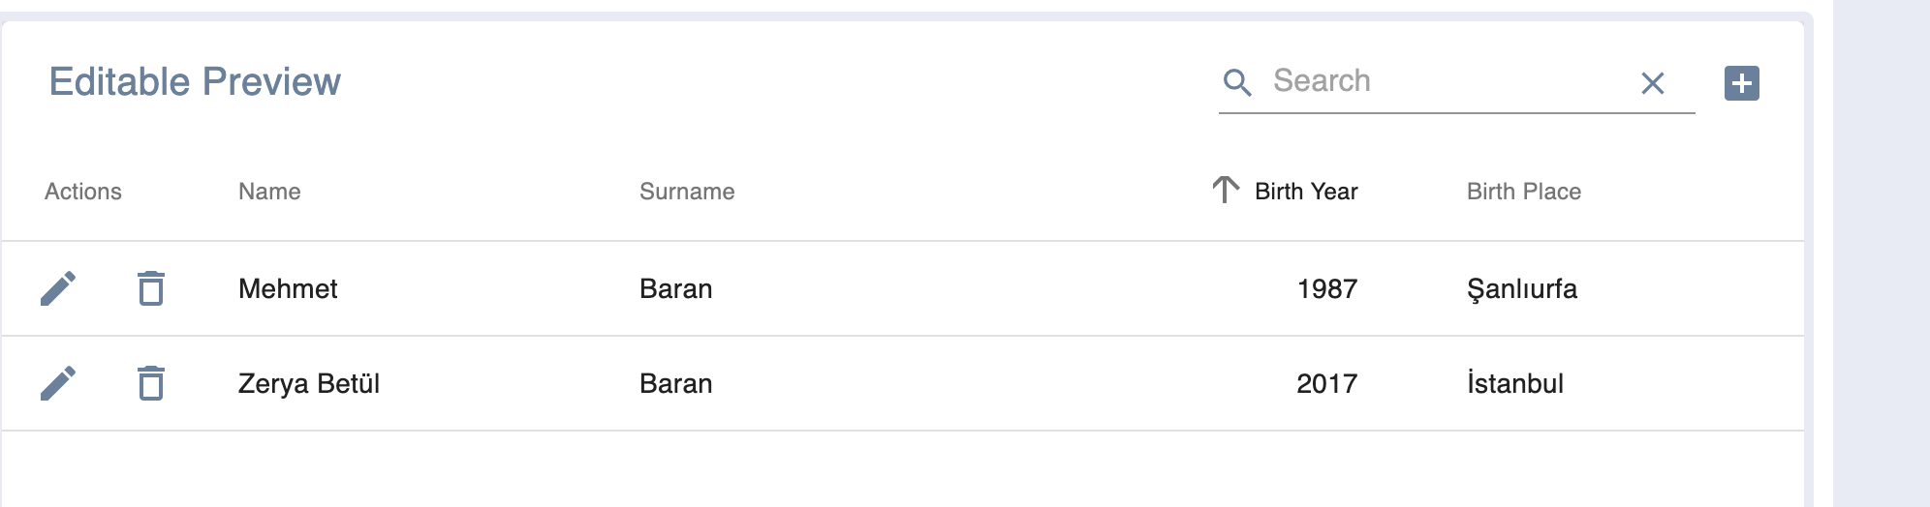Click the Zerya Betül name cell
The width and height of the screenshot is (1930, 507).
[x=309, y=383]
